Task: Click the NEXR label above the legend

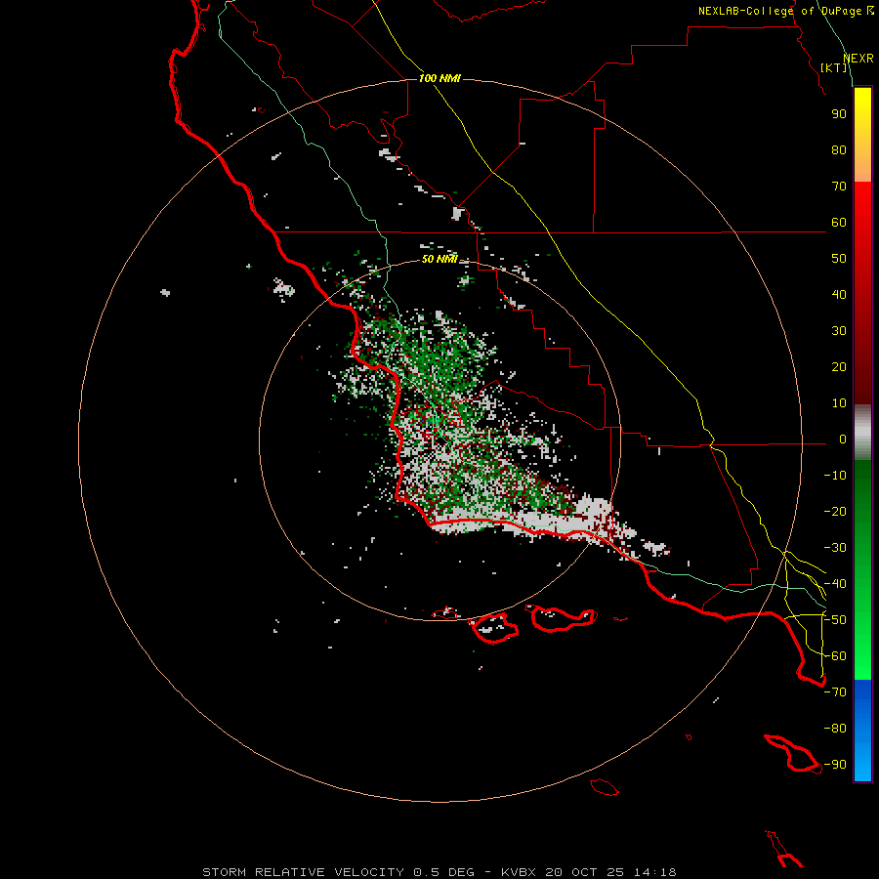Action: (858, 59)
